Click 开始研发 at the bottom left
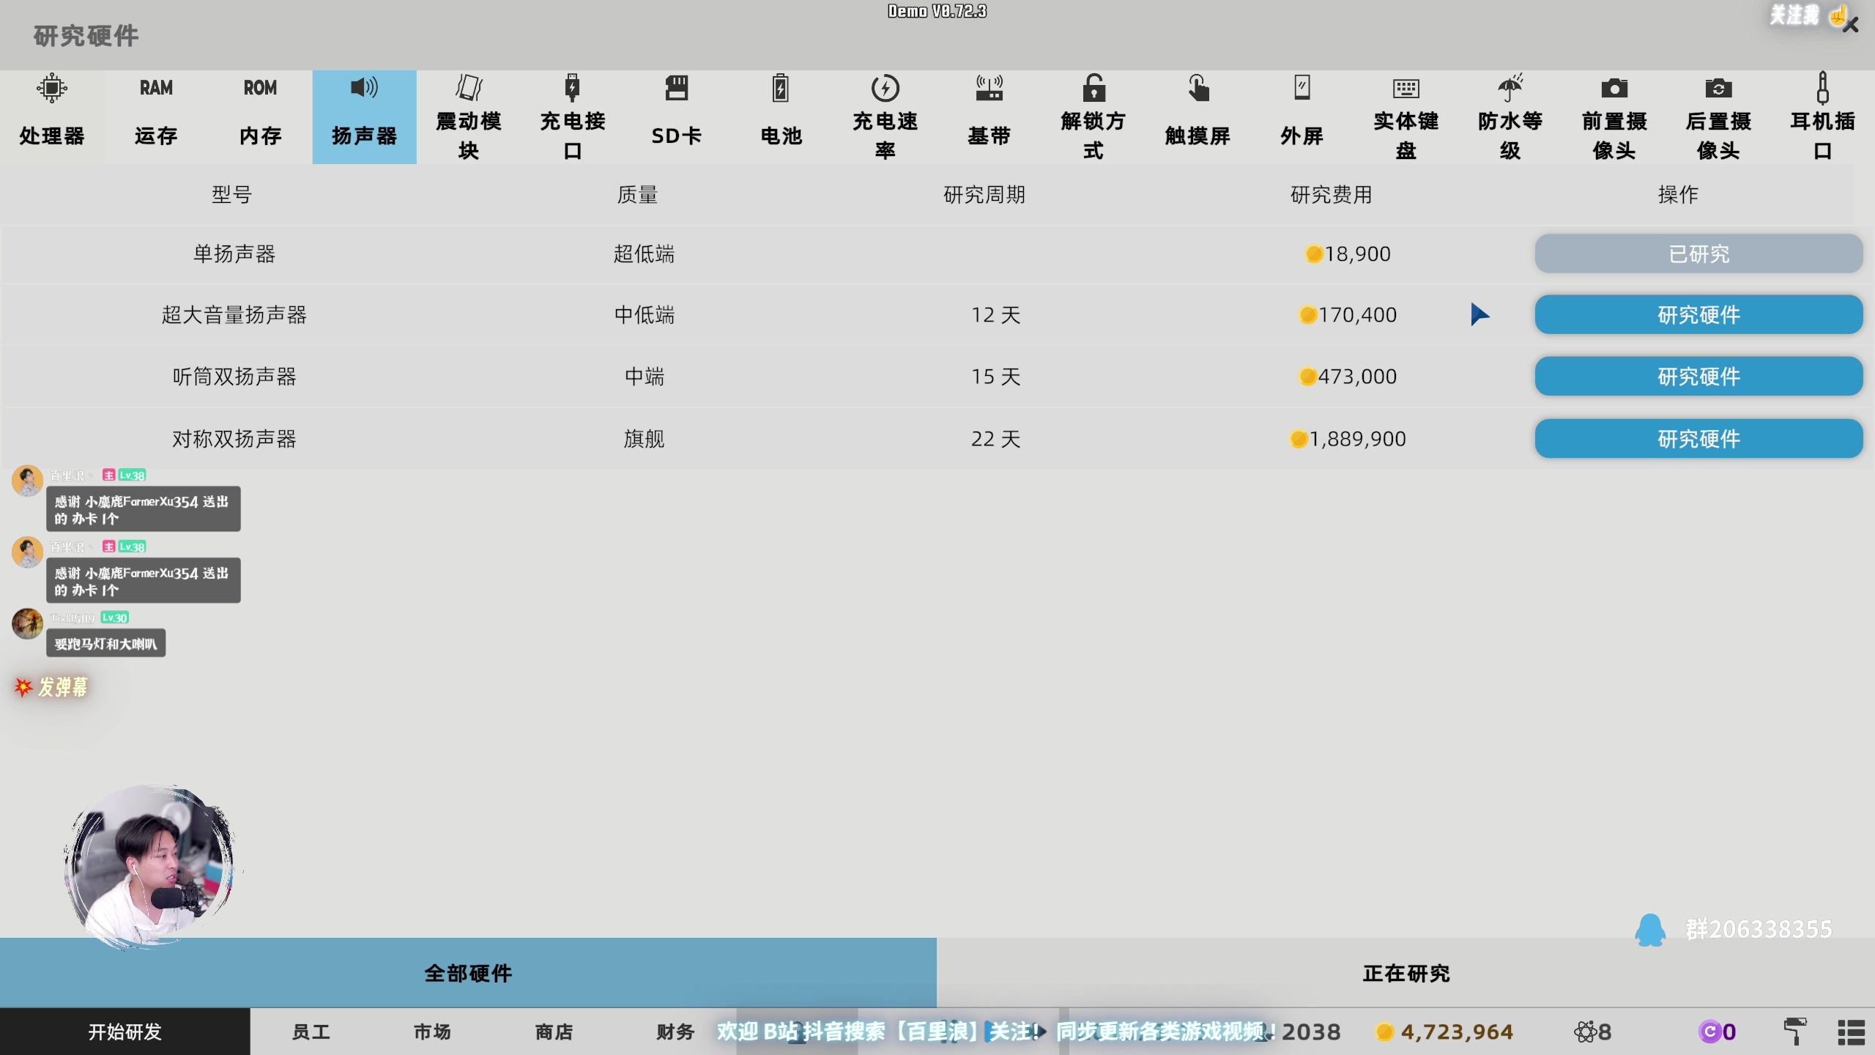Screen dimensions: 1875x1055 [123, 1031]
